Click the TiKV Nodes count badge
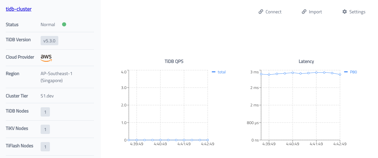This screenshot has height=158, width=378. pos(45,129)
